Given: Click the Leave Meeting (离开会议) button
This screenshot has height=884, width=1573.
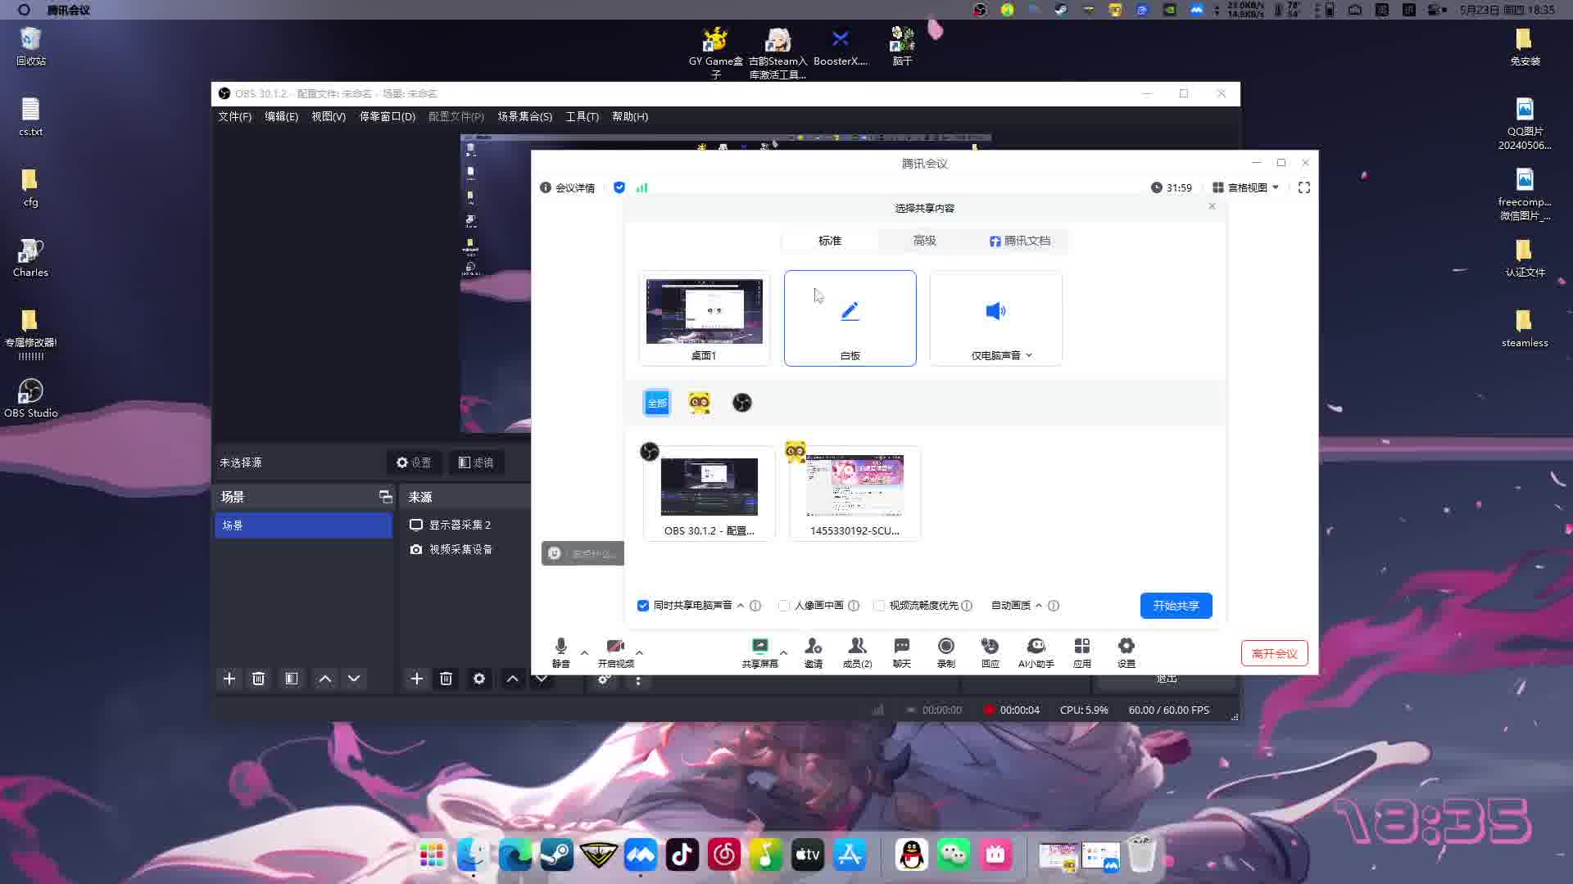Looking at the screenshot, I should click(x=1274, y=653).
